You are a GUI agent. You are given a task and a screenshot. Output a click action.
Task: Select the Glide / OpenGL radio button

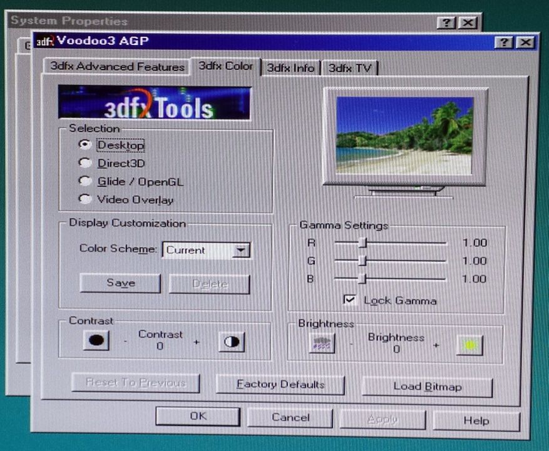point(85,181)
